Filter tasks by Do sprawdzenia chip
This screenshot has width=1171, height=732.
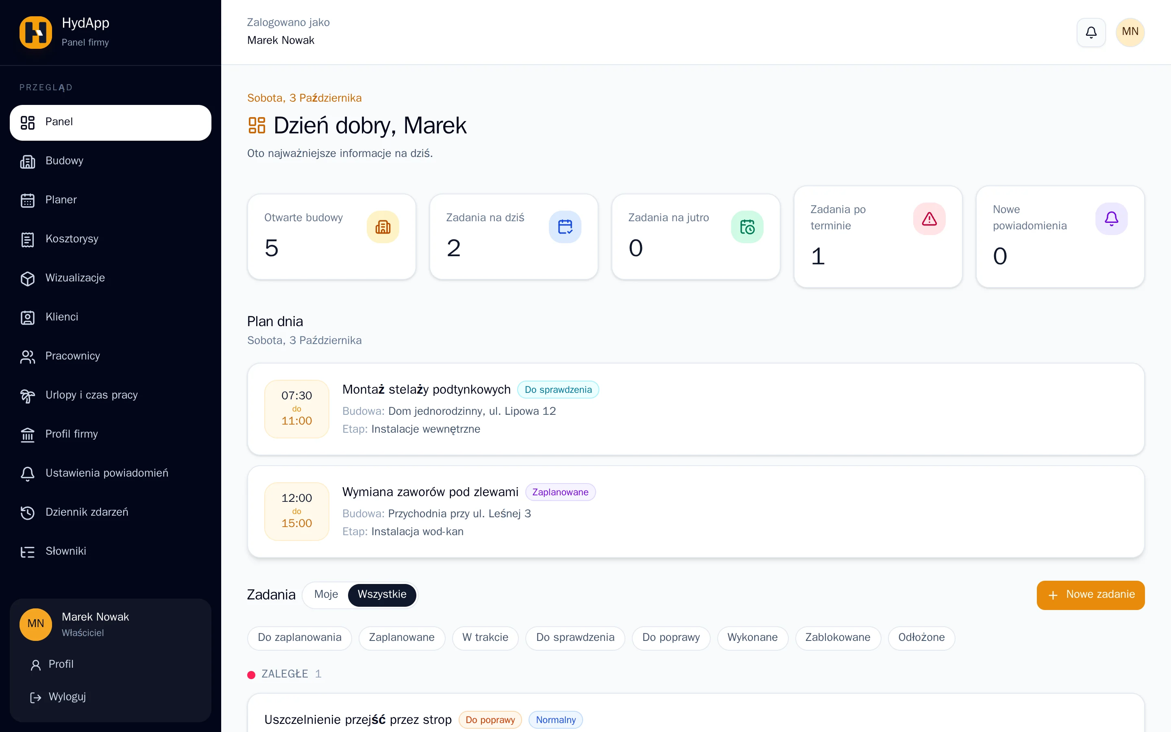(x=575, y=638)
